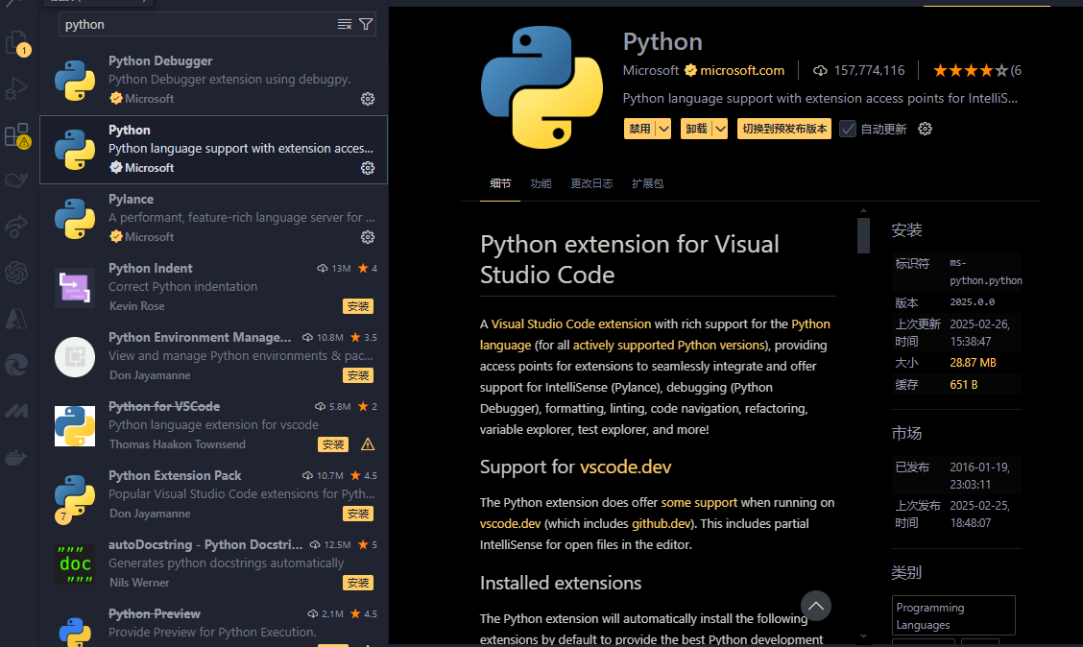Open the microsoft.com publisher link
This screenshot has height=647, width=1083.
(742, 70)
